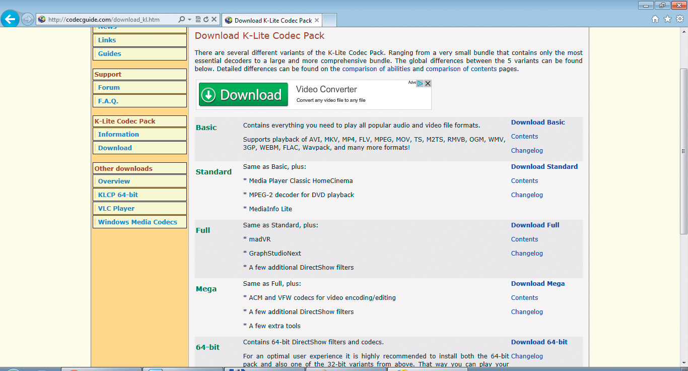Click the browser Back arrow button

point(10,20)
